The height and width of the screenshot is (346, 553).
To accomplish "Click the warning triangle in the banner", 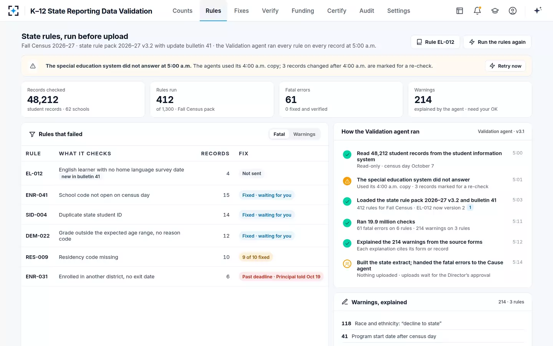I will [x=33, y=66].
